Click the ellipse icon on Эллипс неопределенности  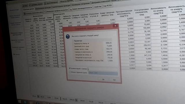point(71,10)
